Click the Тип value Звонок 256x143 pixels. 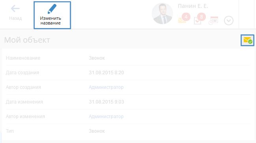(x=97, y=131)
